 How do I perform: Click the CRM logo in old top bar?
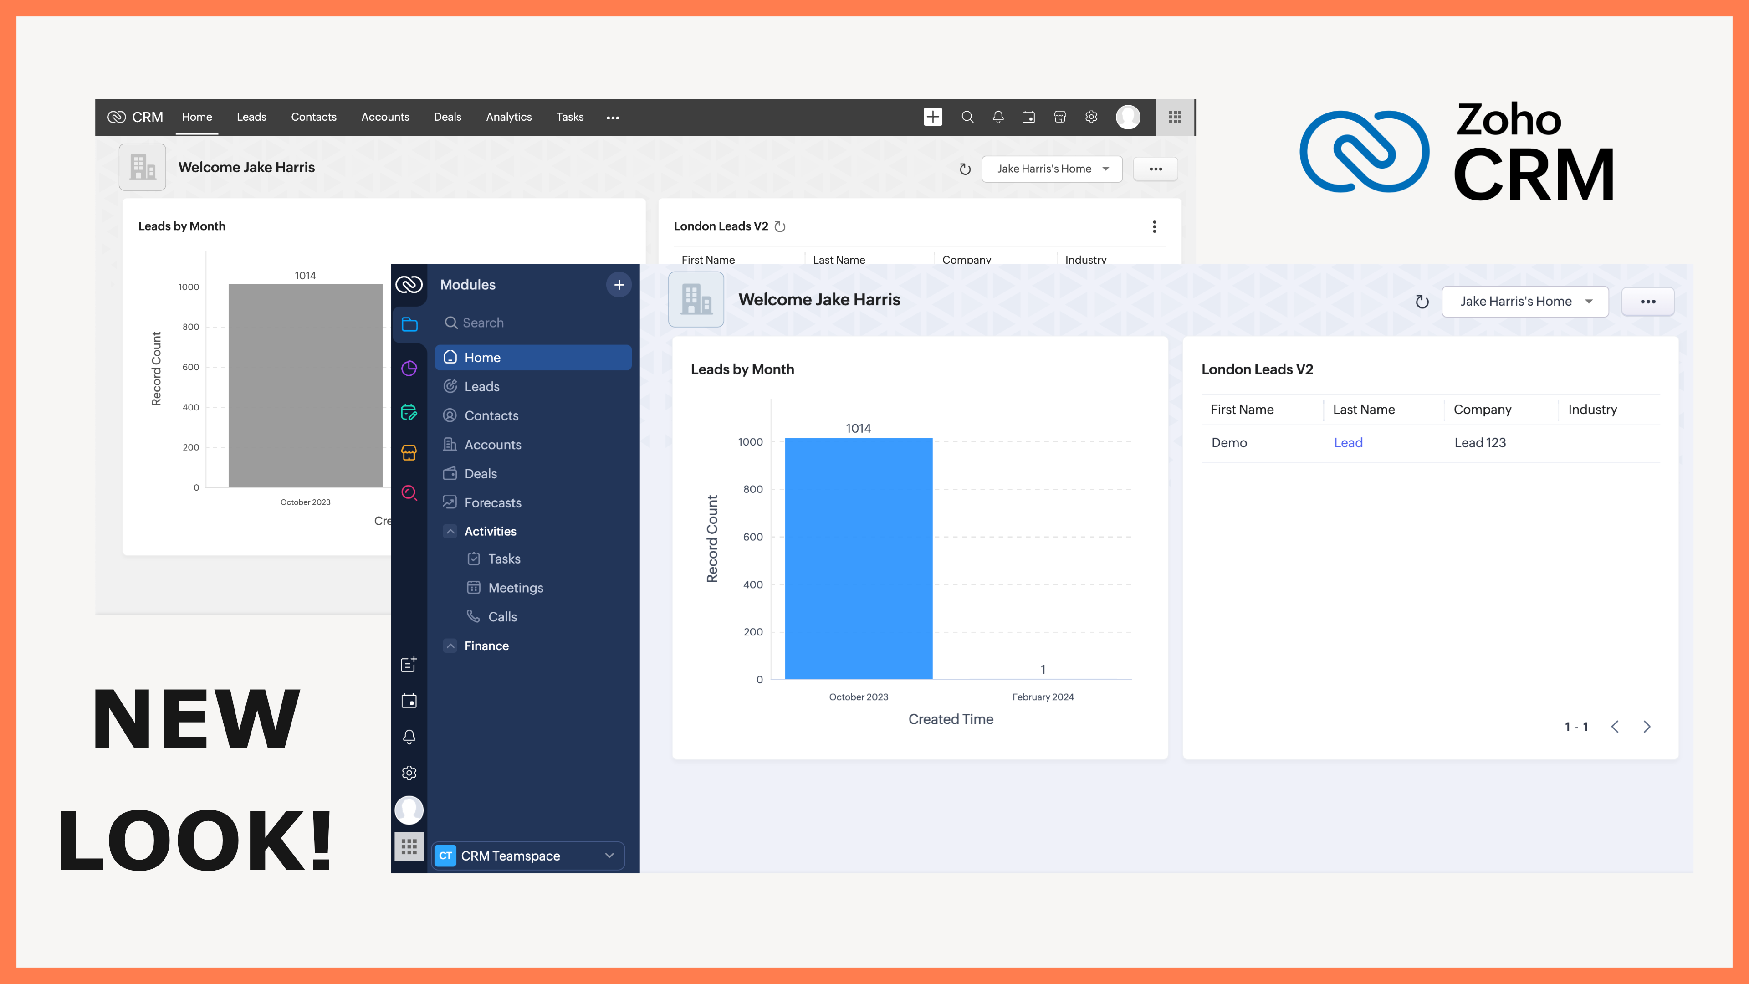pyautogui.click(x=135, y=117)
